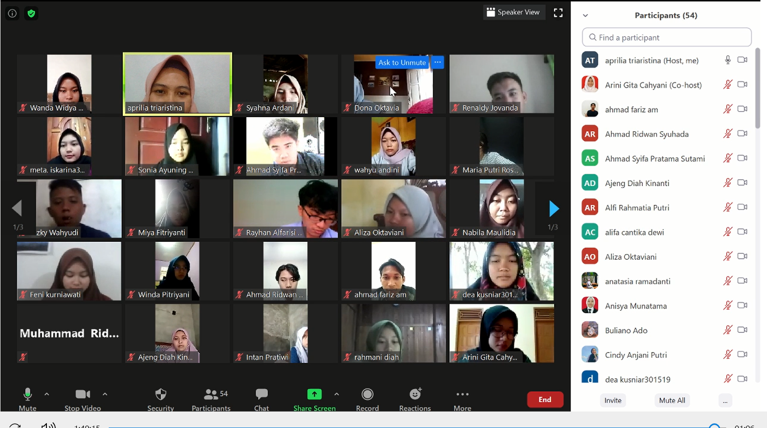
Task: Open the meeting information icon
Action: tap(12, 14)
